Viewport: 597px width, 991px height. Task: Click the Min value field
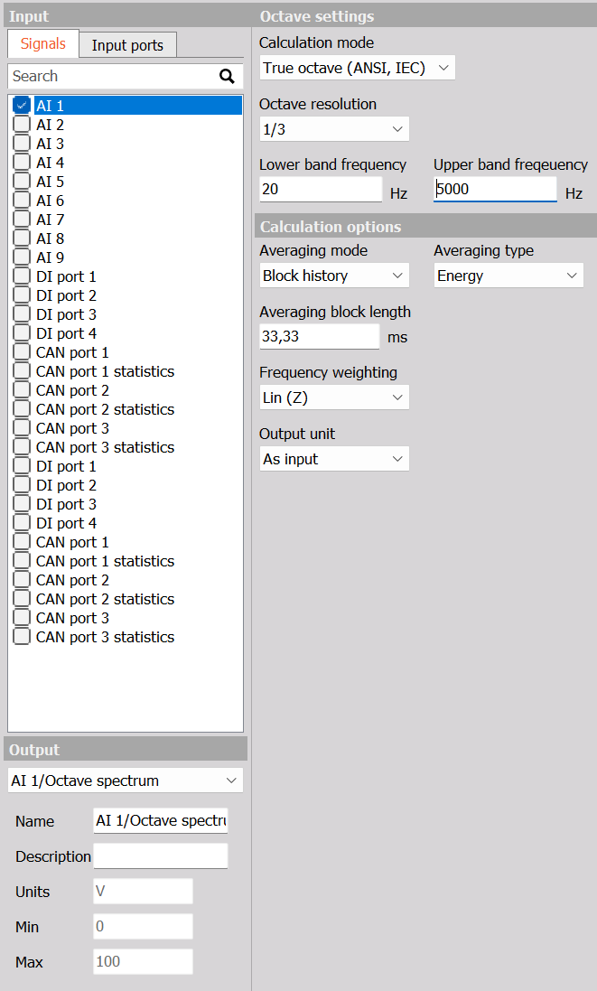pyautogui.click(x=143, y=927)
